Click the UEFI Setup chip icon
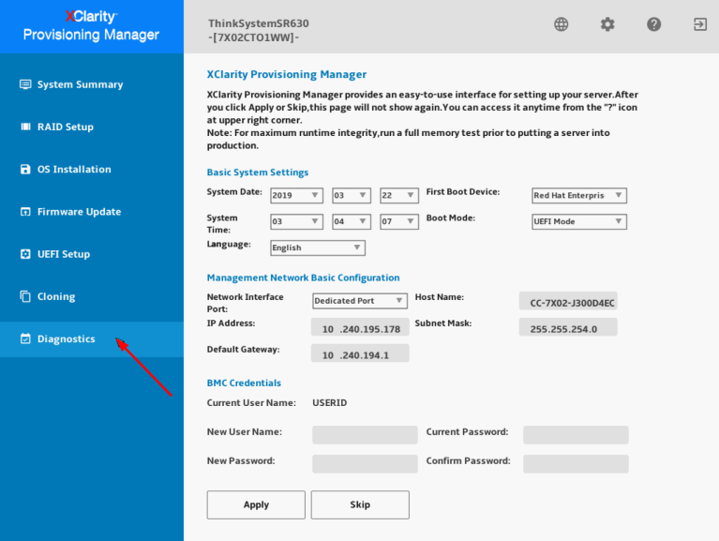 [x=25, y=254]
